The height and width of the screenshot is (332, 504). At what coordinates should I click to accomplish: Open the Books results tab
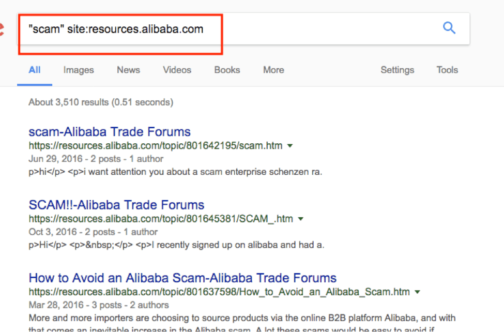click(x=227, y=70)
